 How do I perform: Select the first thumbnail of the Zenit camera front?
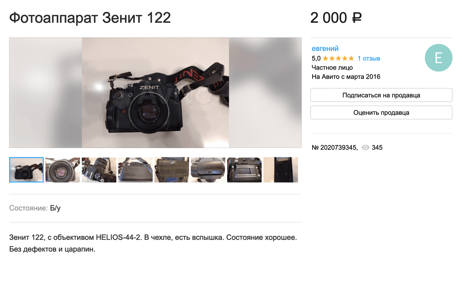pos(27,170)
